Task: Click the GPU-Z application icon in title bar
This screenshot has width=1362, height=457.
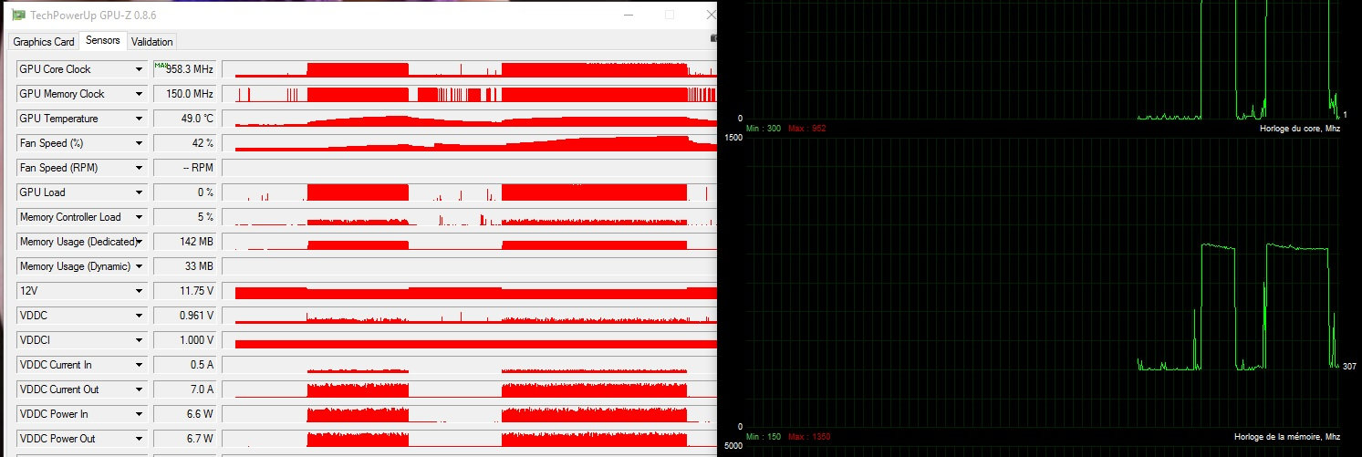Action: 17,15
